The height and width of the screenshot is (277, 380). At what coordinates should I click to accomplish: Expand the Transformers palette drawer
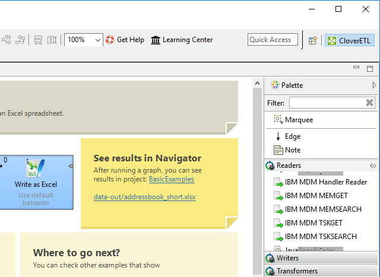321,270
